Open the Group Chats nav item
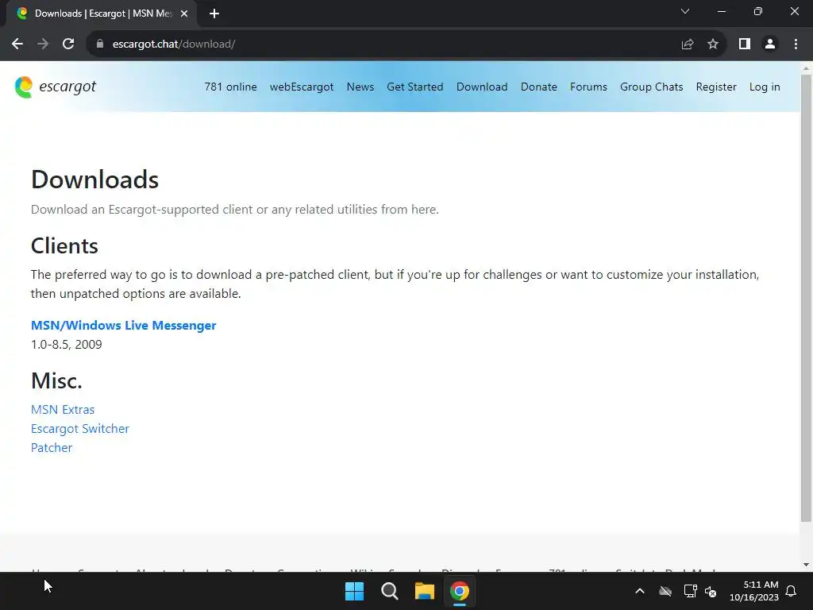 pos(651,87)
